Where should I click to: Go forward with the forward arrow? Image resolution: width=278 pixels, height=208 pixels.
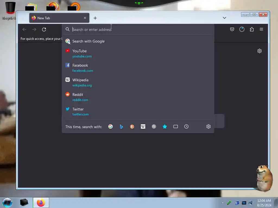click(x=34, y=29)
